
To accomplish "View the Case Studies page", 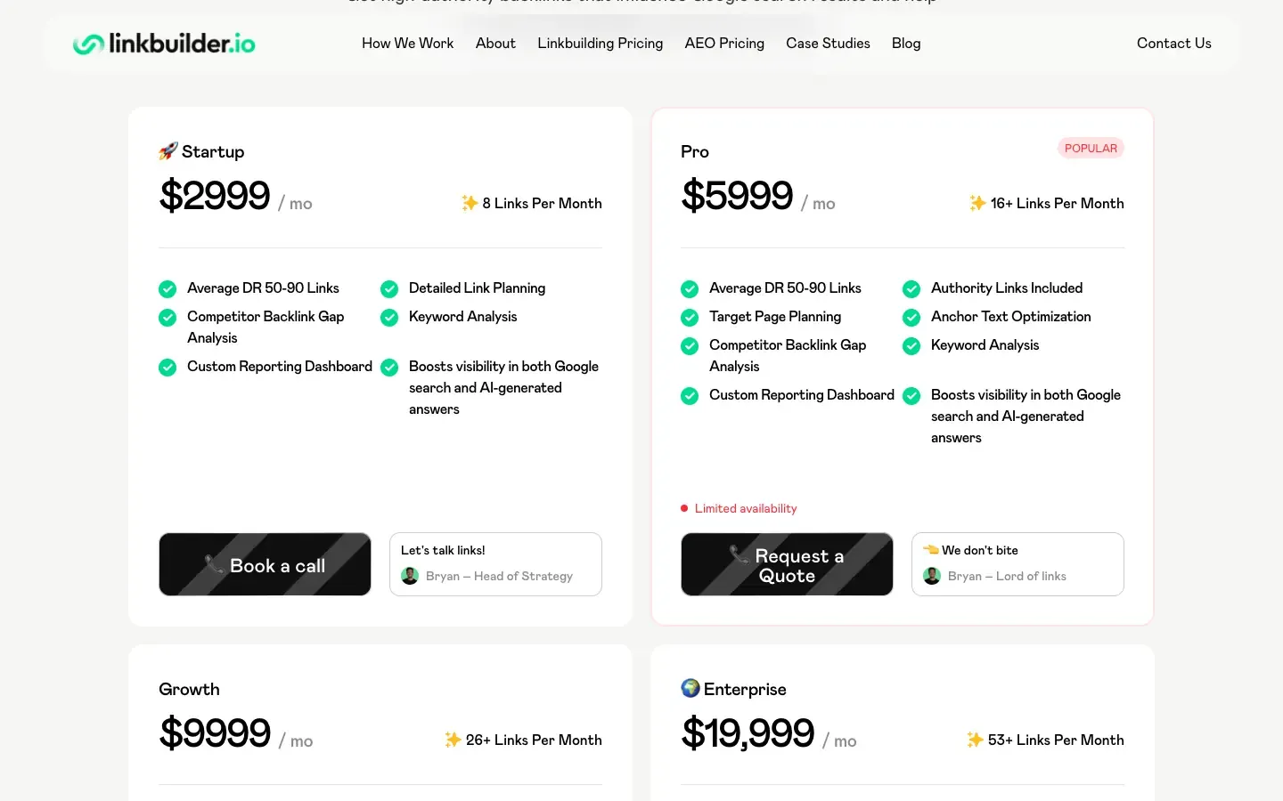I will pyautogui.click(x=828, y=43).
